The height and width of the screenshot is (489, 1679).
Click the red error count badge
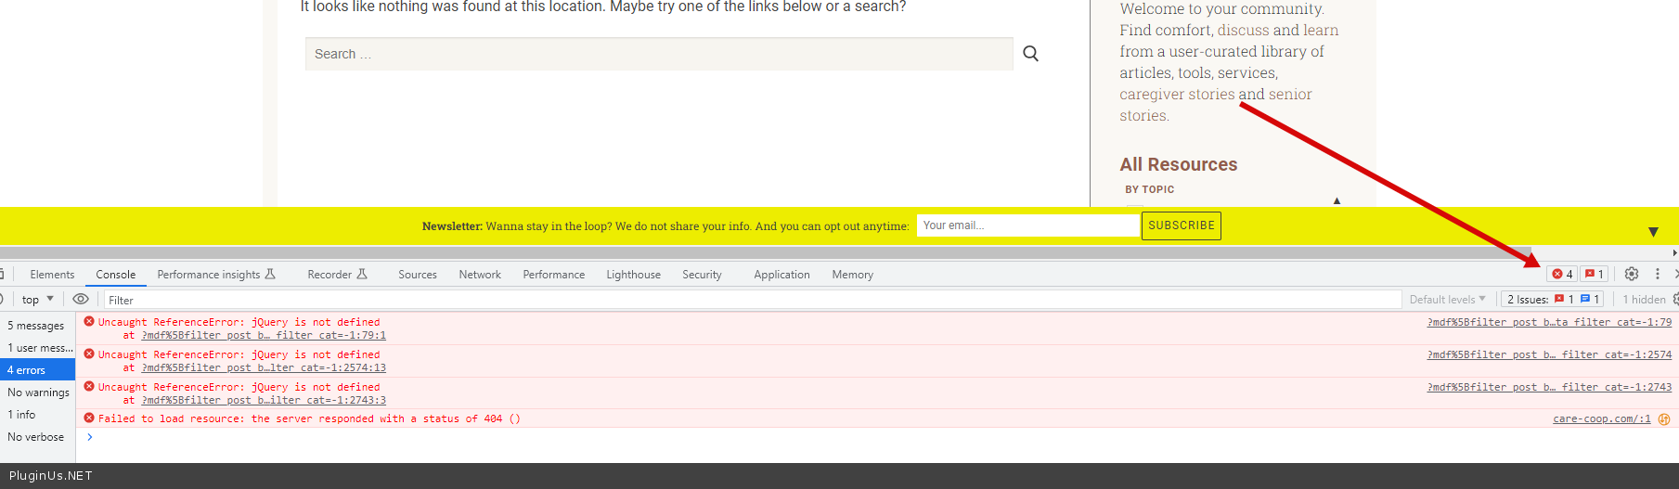(x=1563, y=274)
